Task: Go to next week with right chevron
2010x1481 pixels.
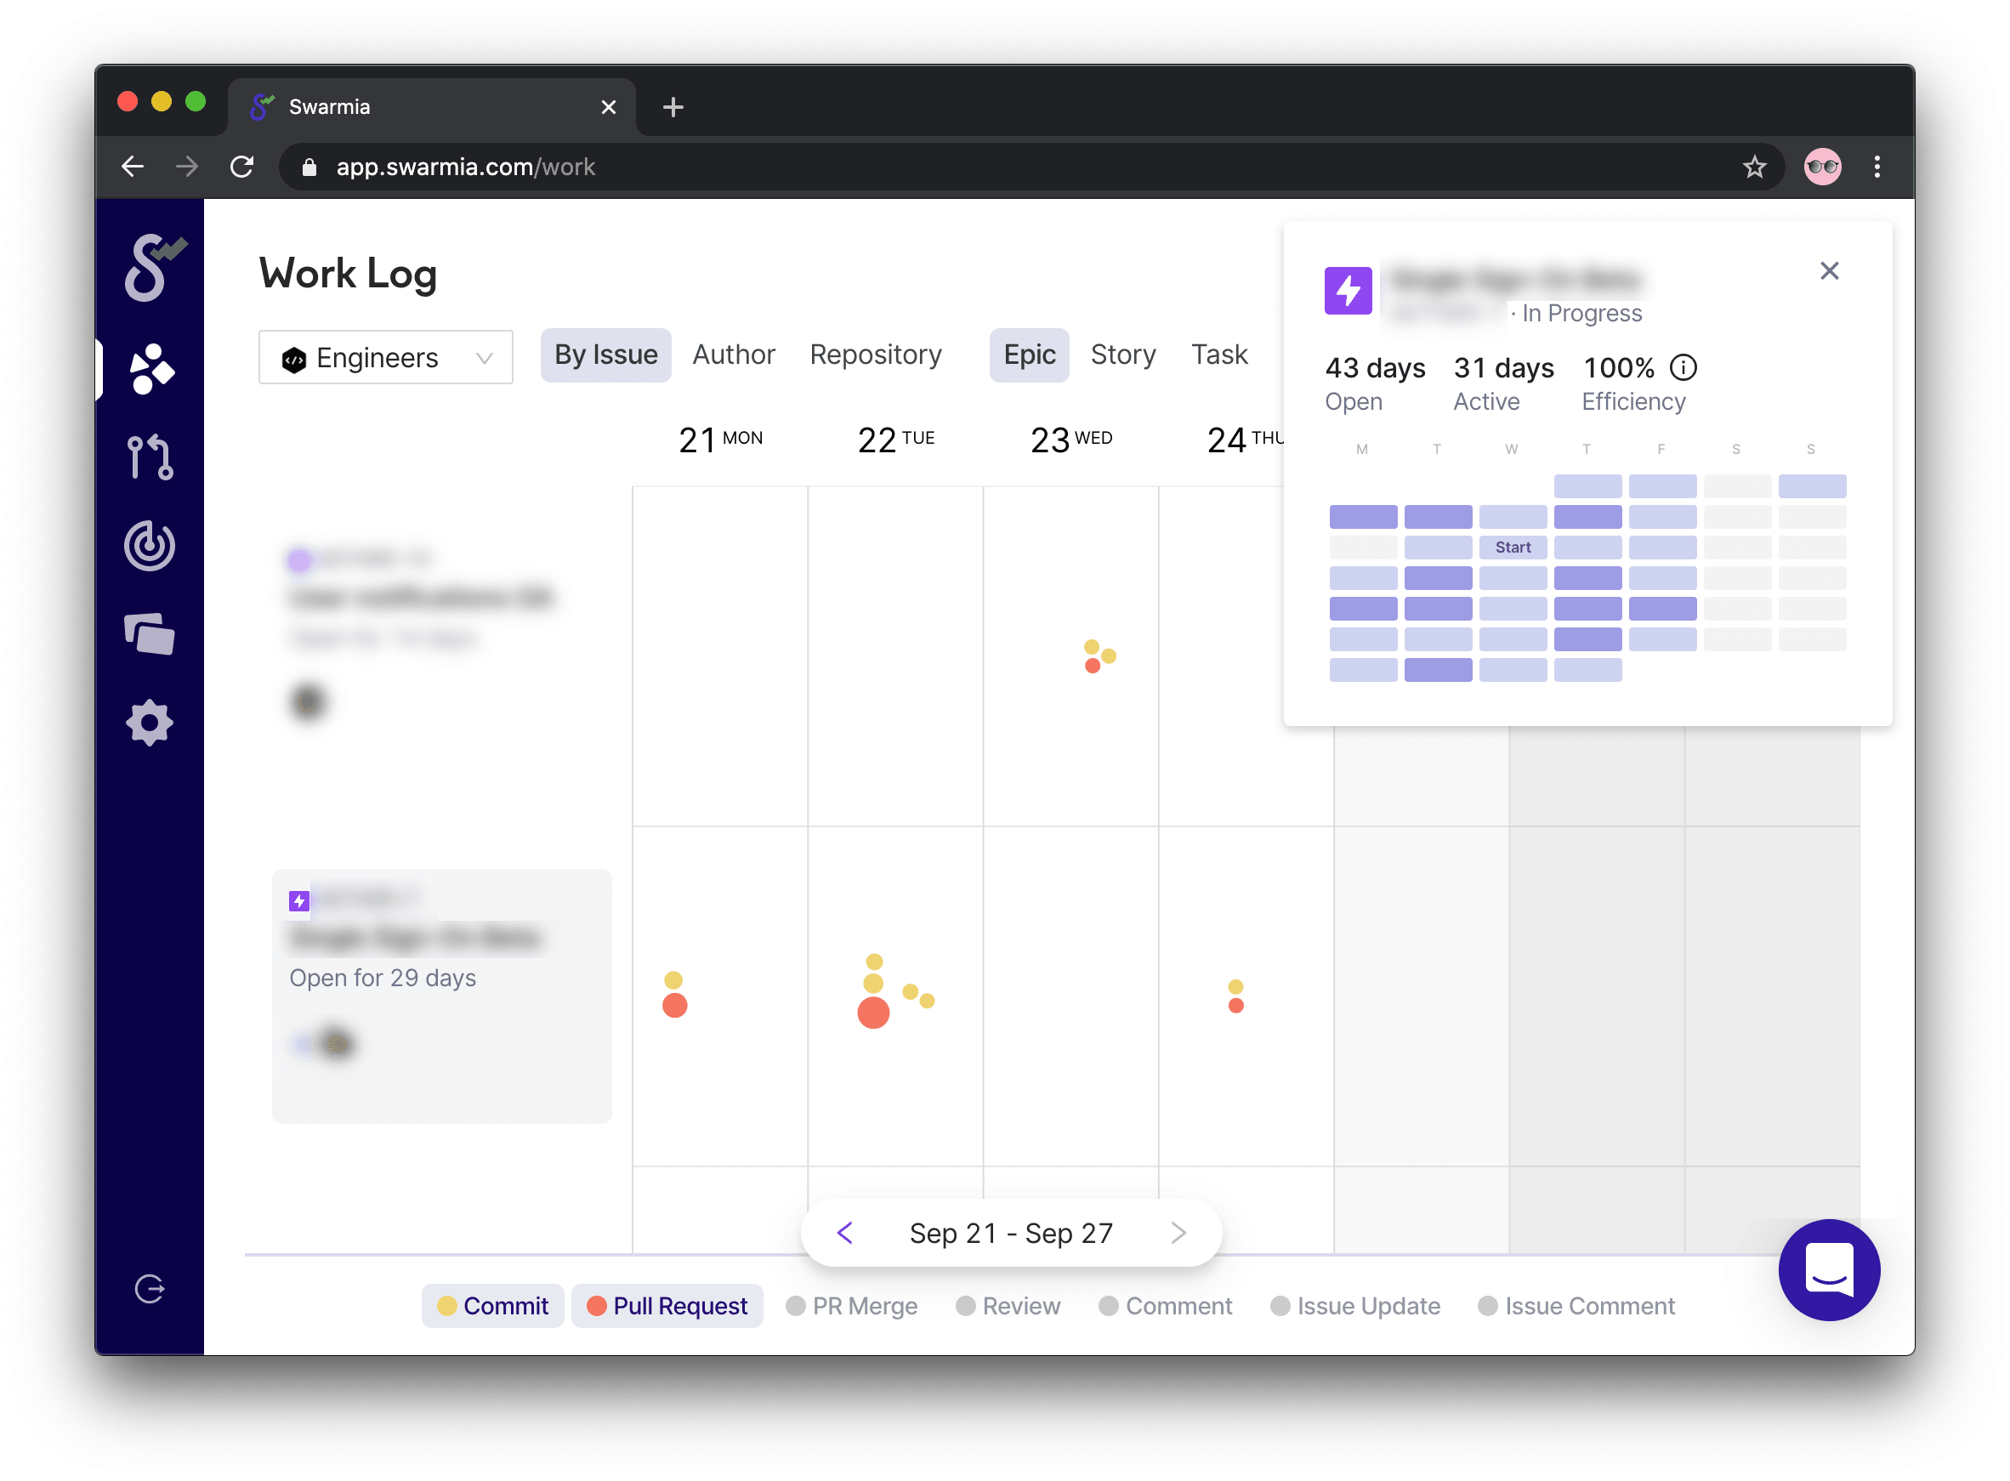Action: [1178, 1233]
